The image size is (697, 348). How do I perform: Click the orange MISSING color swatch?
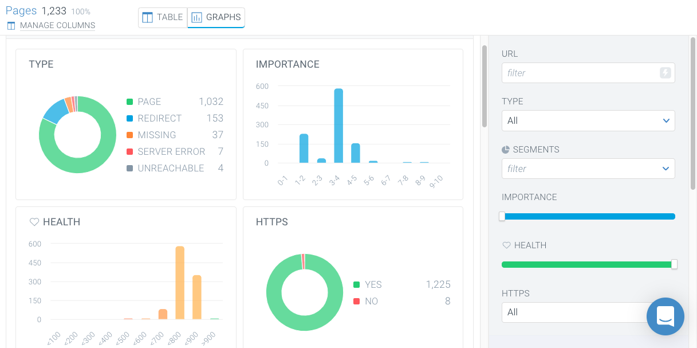click(x=130, y=135)
